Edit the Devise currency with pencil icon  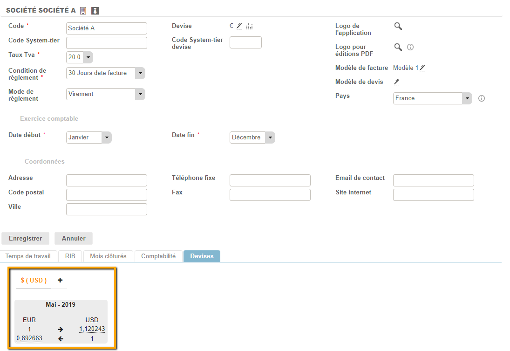coord(239,26)
